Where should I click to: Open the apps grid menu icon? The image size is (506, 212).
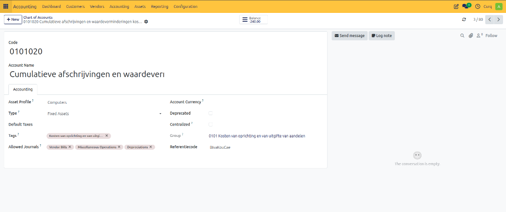point(6,6)
